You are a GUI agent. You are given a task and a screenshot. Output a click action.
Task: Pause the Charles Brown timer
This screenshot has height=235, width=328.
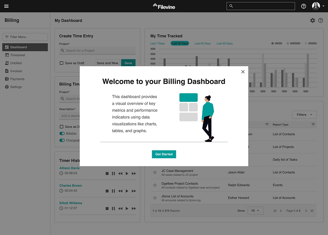point(113,191)
